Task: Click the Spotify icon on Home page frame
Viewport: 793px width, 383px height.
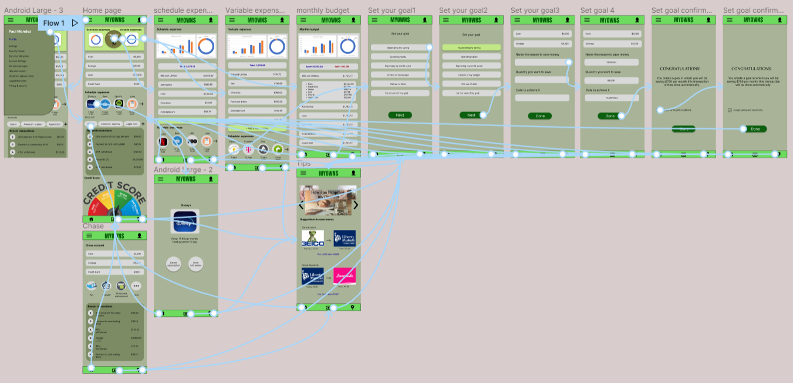Action: (119, 104)
